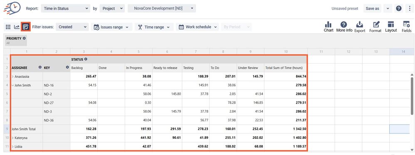The image size is (415, 155).
Task: Open the three-dot options menu
Action: coord(410,8)
